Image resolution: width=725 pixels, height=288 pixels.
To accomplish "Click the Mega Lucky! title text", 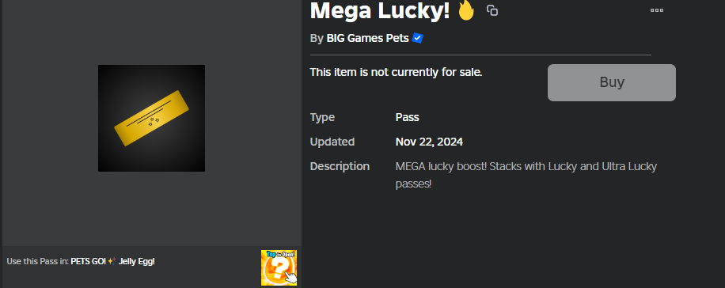I will (380, 9).
